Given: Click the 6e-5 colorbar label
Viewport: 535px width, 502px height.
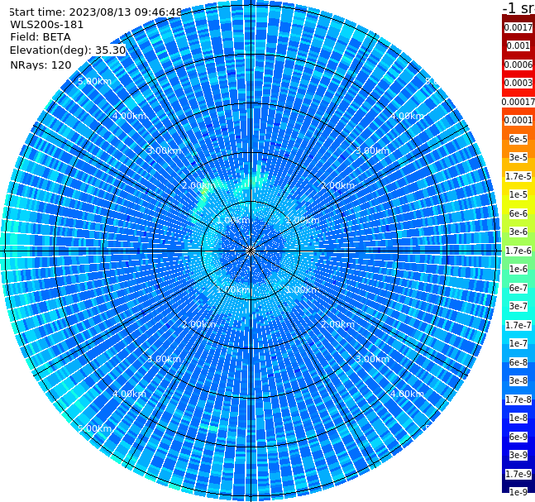Looking at the screenshot, I should click(x=518, y=139).
